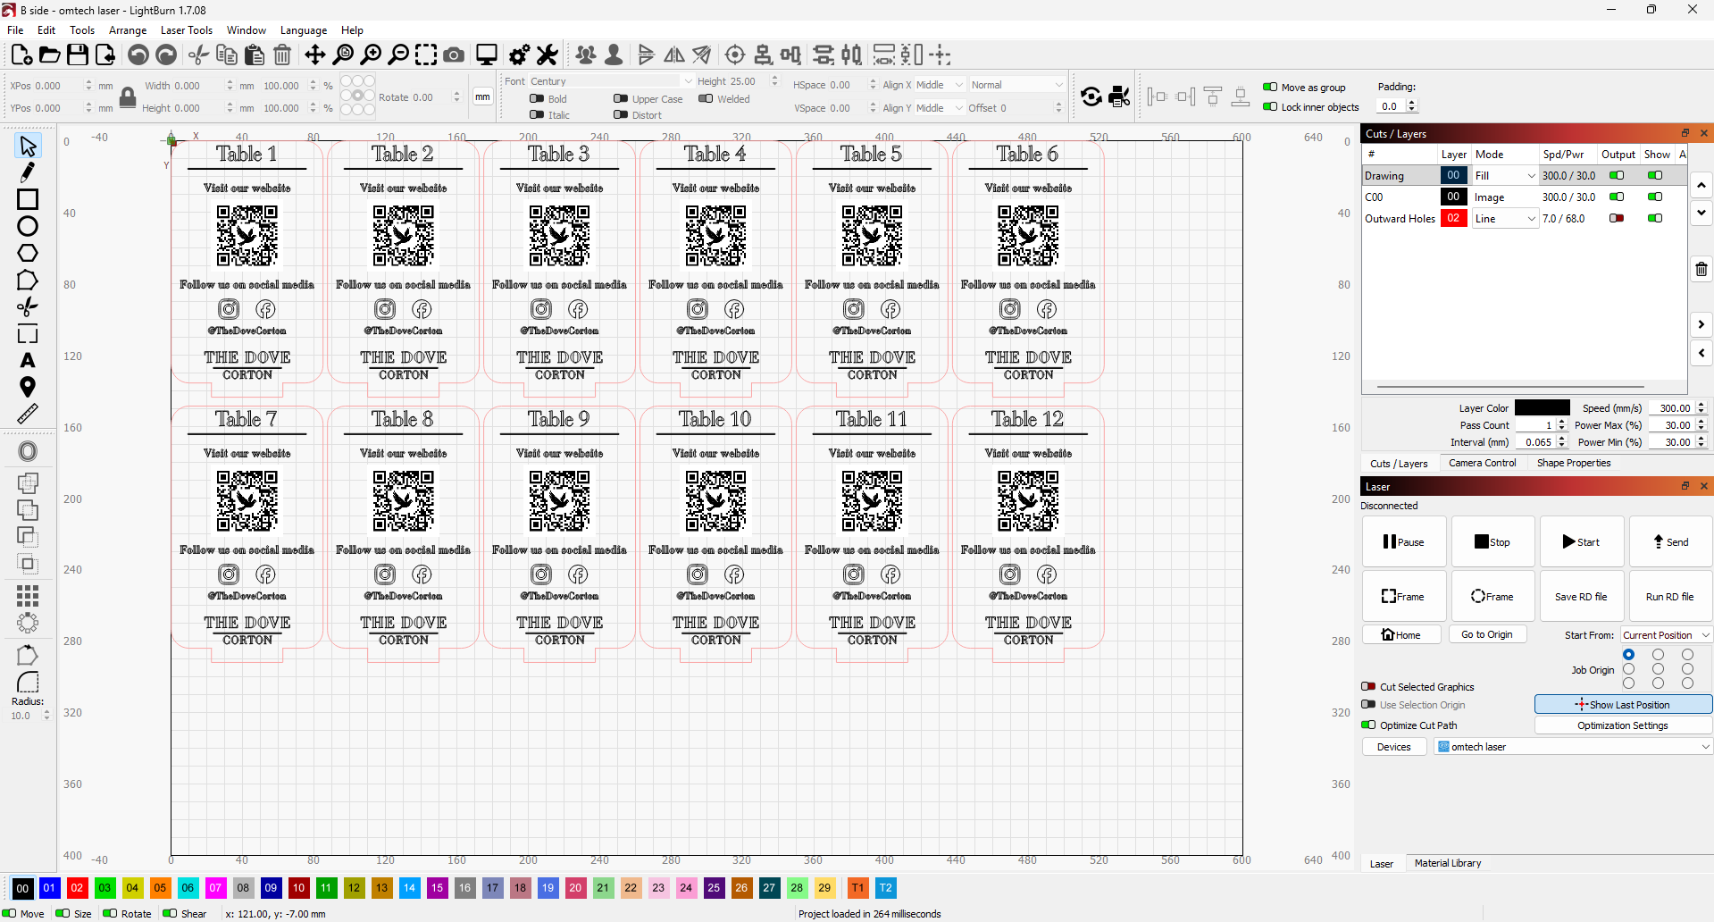Select the Draw Lines pencil tool
This screenshot has width=1714, height=922.
(x=28, y=172)
